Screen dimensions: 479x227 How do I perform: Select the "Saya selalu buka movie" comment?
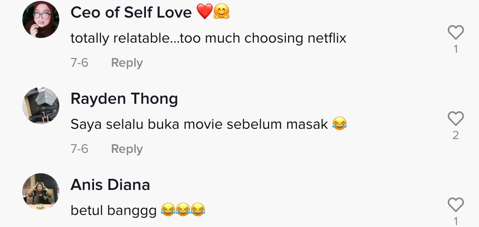coord(199,124)
